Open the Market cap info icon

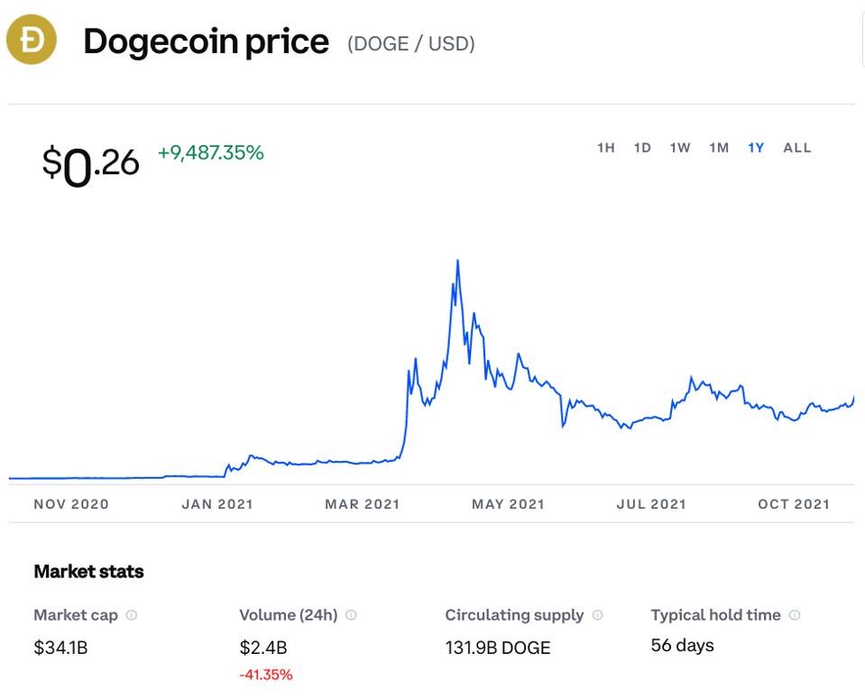pos(132,614)
